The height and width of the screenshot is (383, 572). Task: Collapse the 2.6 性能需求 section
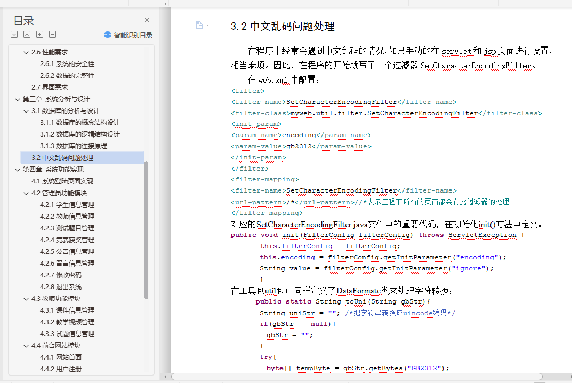(x=26, y=53)
